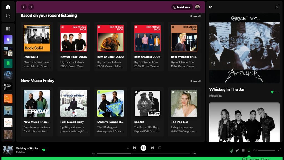Switch to the Liked Songs playlist in sidebar
The image size is (284, 160).
(x=8, y=39)
